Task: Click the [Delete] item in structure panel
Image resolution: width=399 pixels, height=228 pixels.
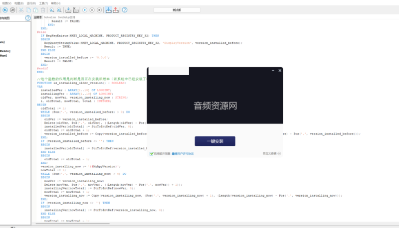Action: (5, 51)
